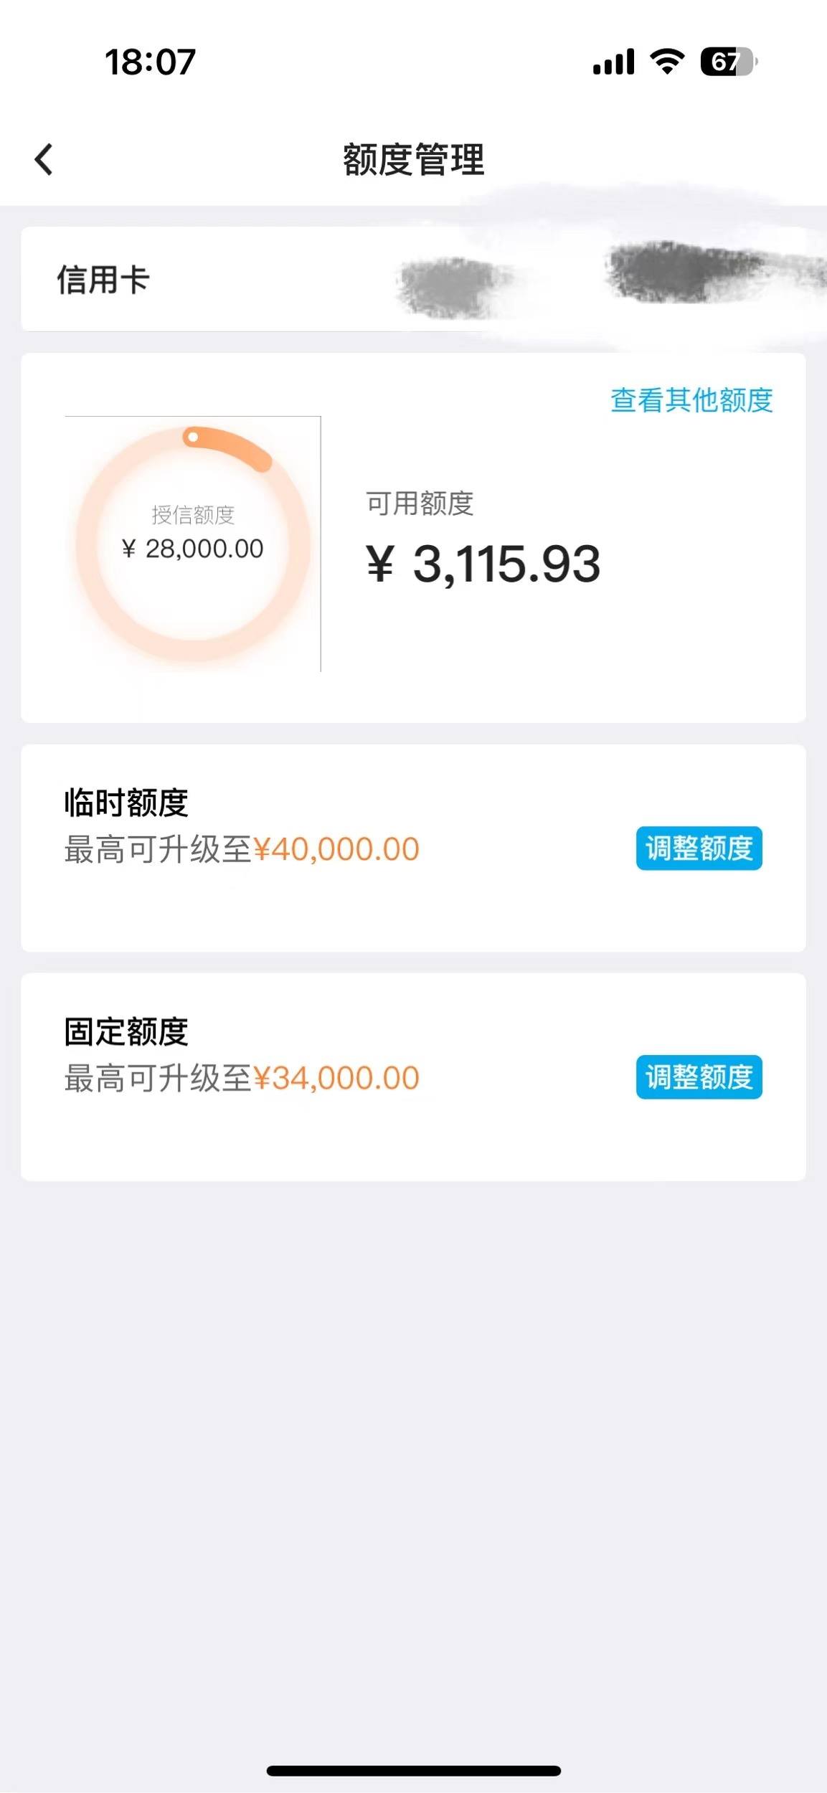Tap the cellular signal bars icon
This screenshot has height=1793, width=827.
[x=613, y=62]
